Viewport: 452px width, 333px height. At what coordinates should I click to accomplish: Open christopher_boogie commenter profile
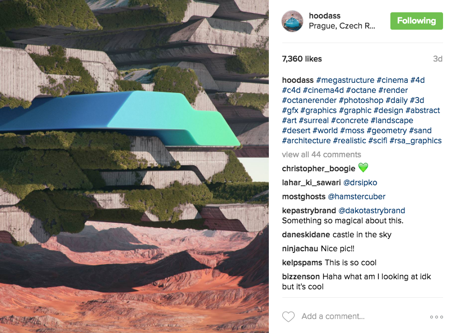pos(319,168)
